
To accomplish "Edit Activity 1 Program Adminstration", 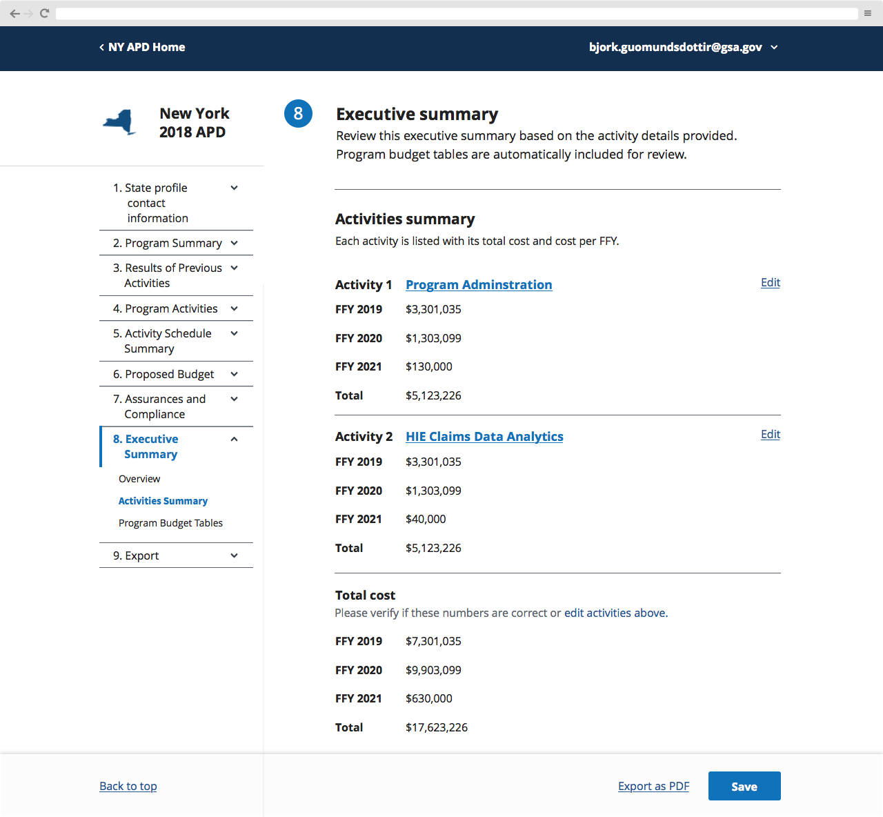I will (770, 282).
